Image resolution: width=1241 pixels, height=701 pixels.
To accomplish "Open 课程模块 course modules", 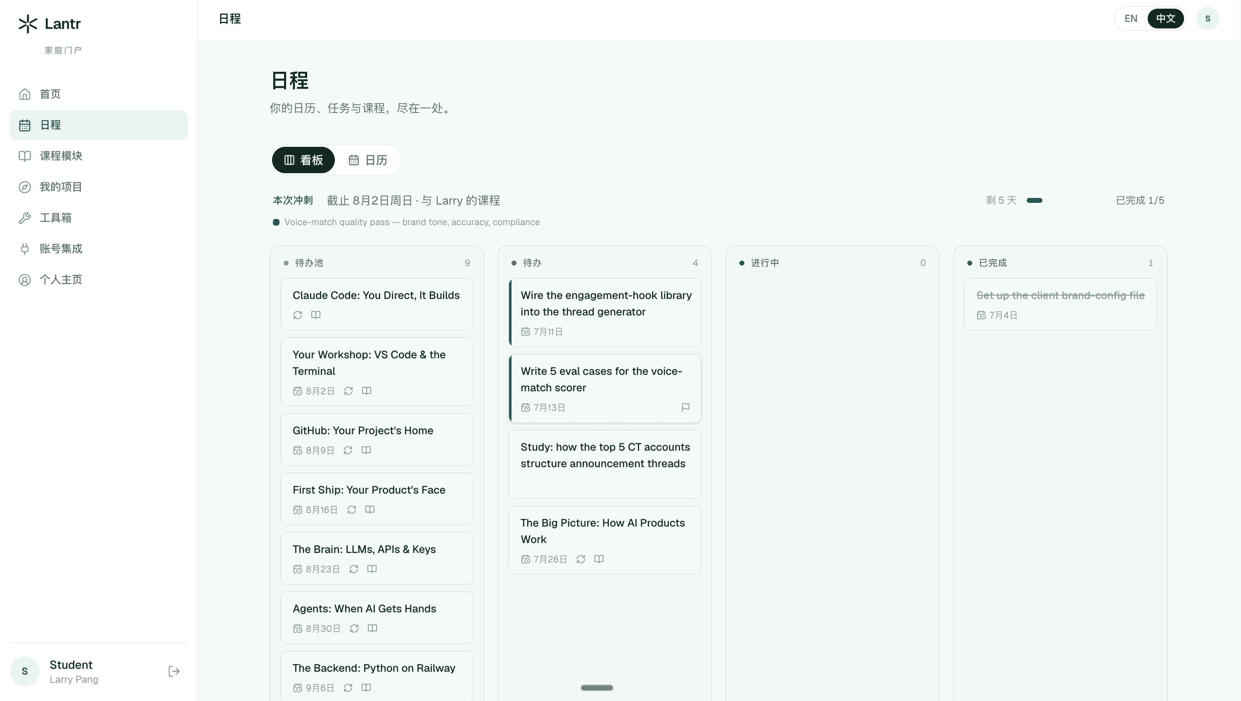I will point(98,156).
